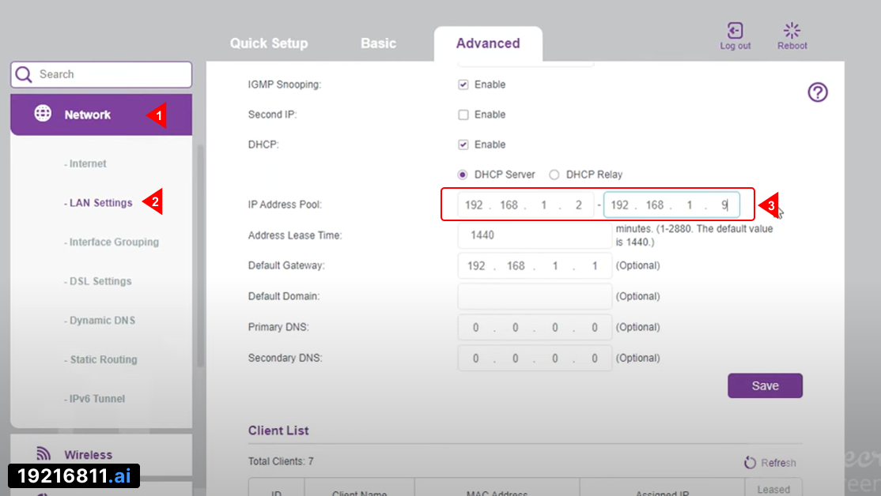Open the DSL Settings menu item
Screen dimensions: 881x496
pos(100,281)
